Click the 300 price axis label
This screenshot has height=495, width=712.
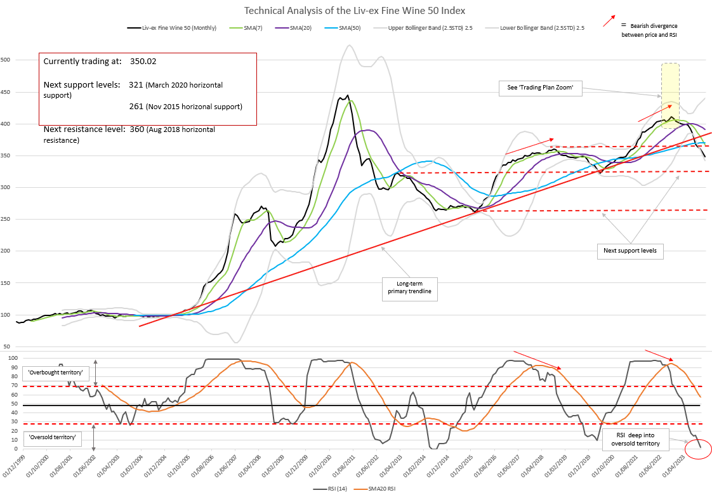click(x=6, y=188)
